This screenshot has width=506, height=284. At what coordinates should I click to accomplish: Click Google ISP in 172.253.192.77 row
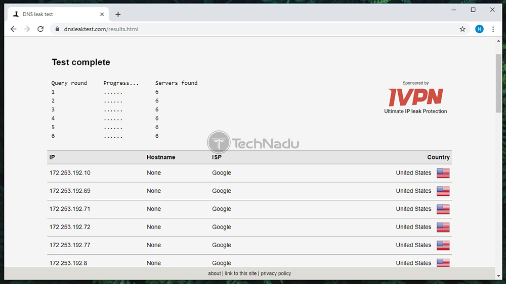tap(222, 245)
